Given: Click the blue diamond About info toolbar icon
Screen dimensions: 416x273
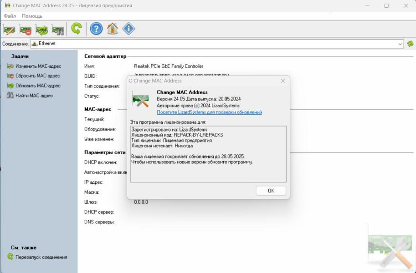Looking at the screenshot, I should coord(128,29).
